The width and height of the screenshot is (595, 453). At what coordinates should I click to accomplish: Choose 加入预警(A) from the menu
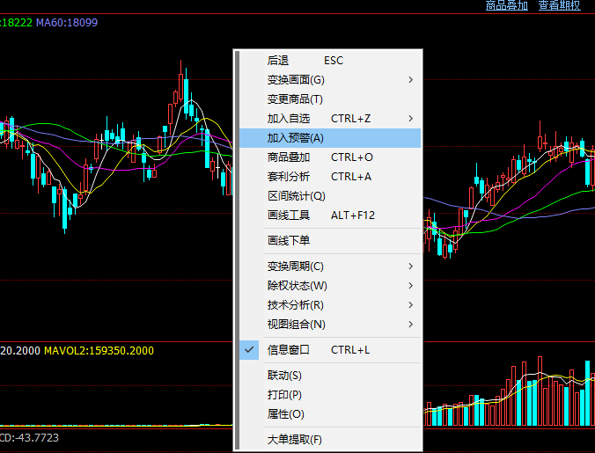(x=296, y=138)
